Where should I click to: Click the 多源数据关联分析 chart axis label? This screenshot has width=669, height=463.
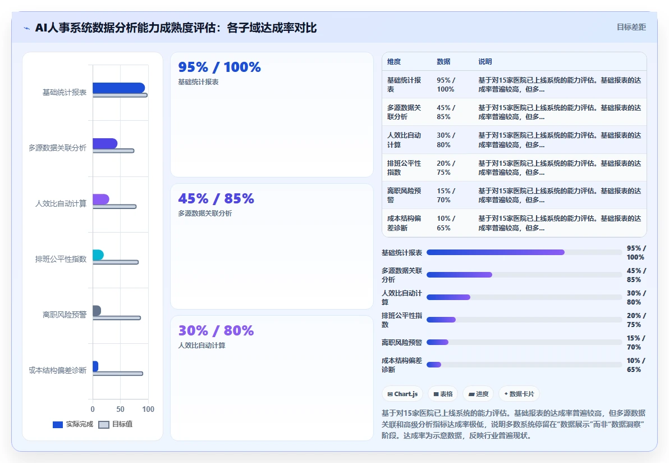point(58,148)
